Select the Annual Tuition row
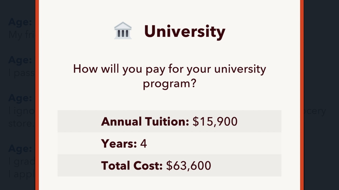The height and width of the screenshot is (190, 339). (x=169, y=121)
